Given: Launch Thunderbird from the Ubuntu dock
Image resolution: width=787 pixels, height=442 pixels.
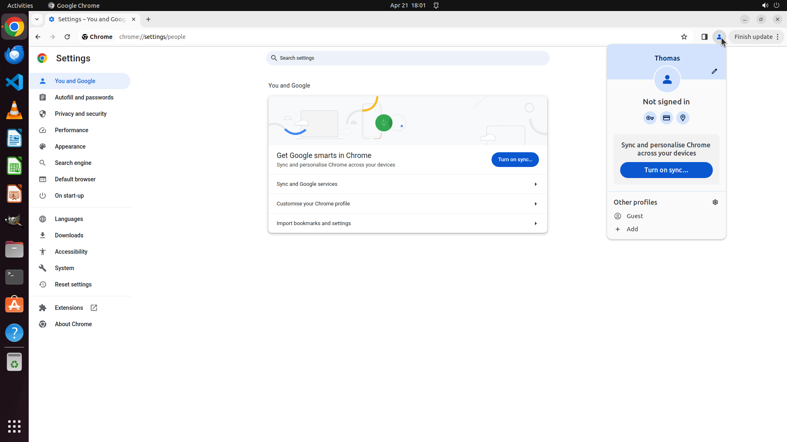Looking at the screenshot, I should (14, 54).
